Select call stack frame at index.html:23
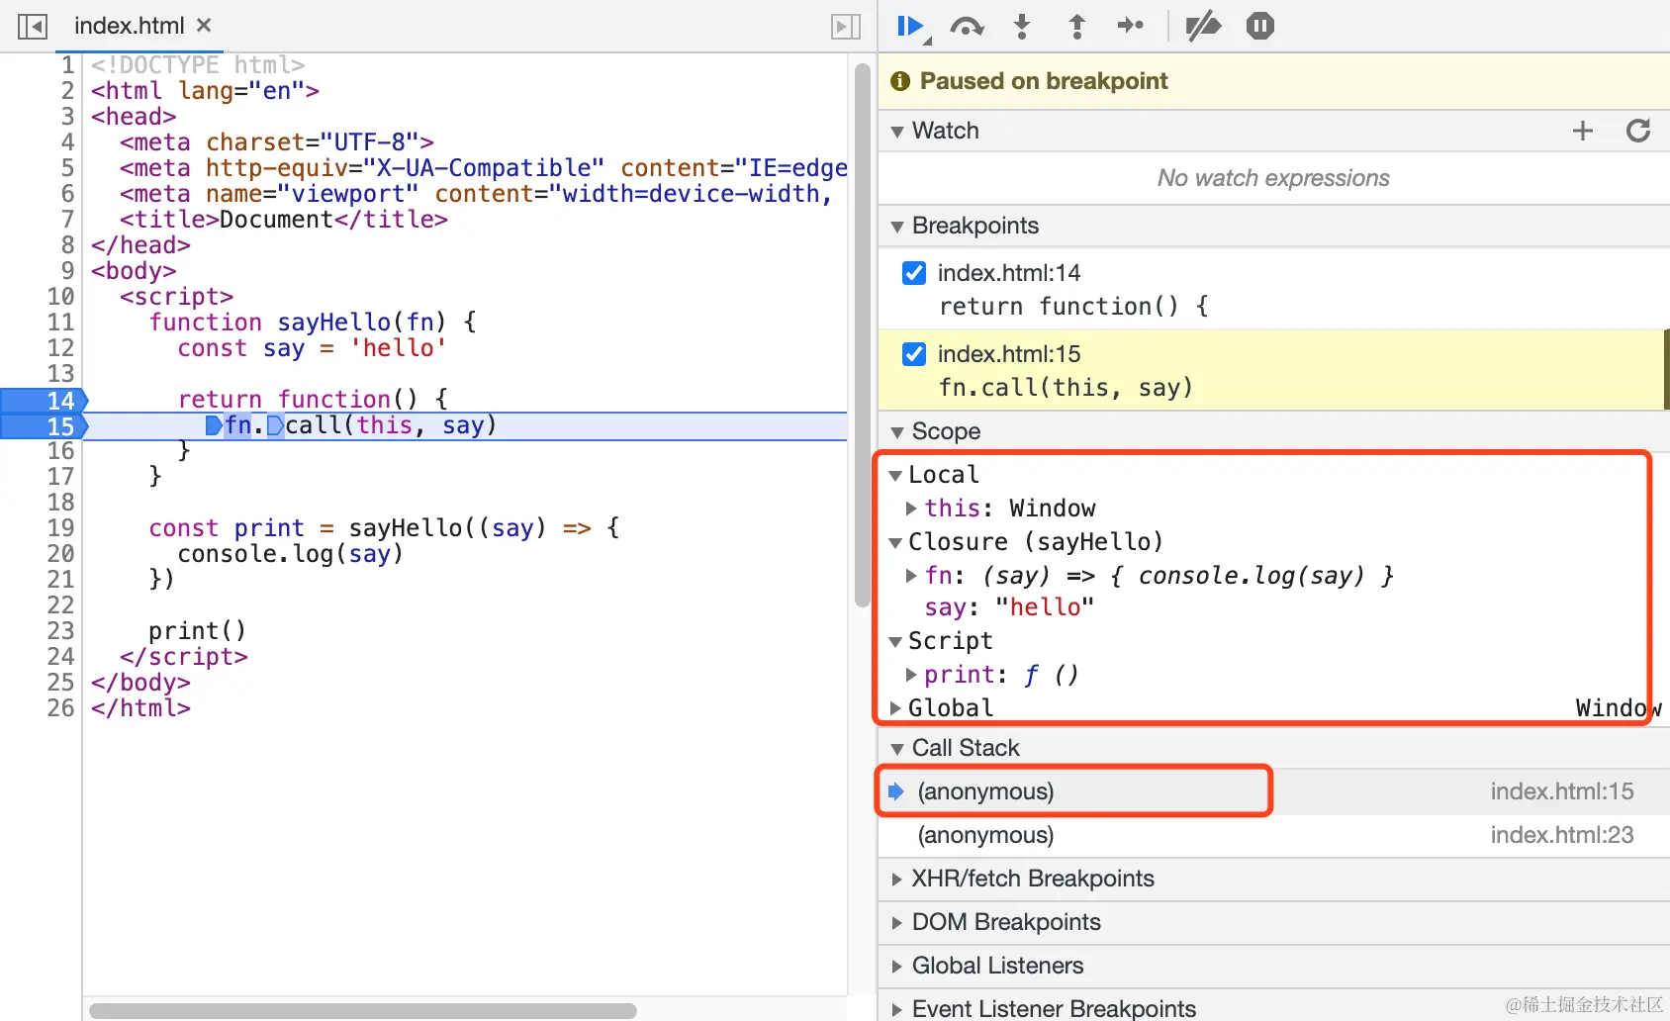Image resolution: width=1670 pixels, height=1021 pixels. tap(1274, 835)
